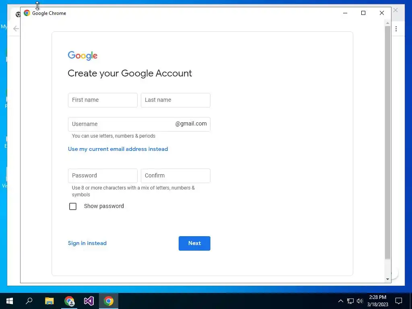412x309 pixels.
Task: Open the Windows Start menu
Action: coord(10,301)
